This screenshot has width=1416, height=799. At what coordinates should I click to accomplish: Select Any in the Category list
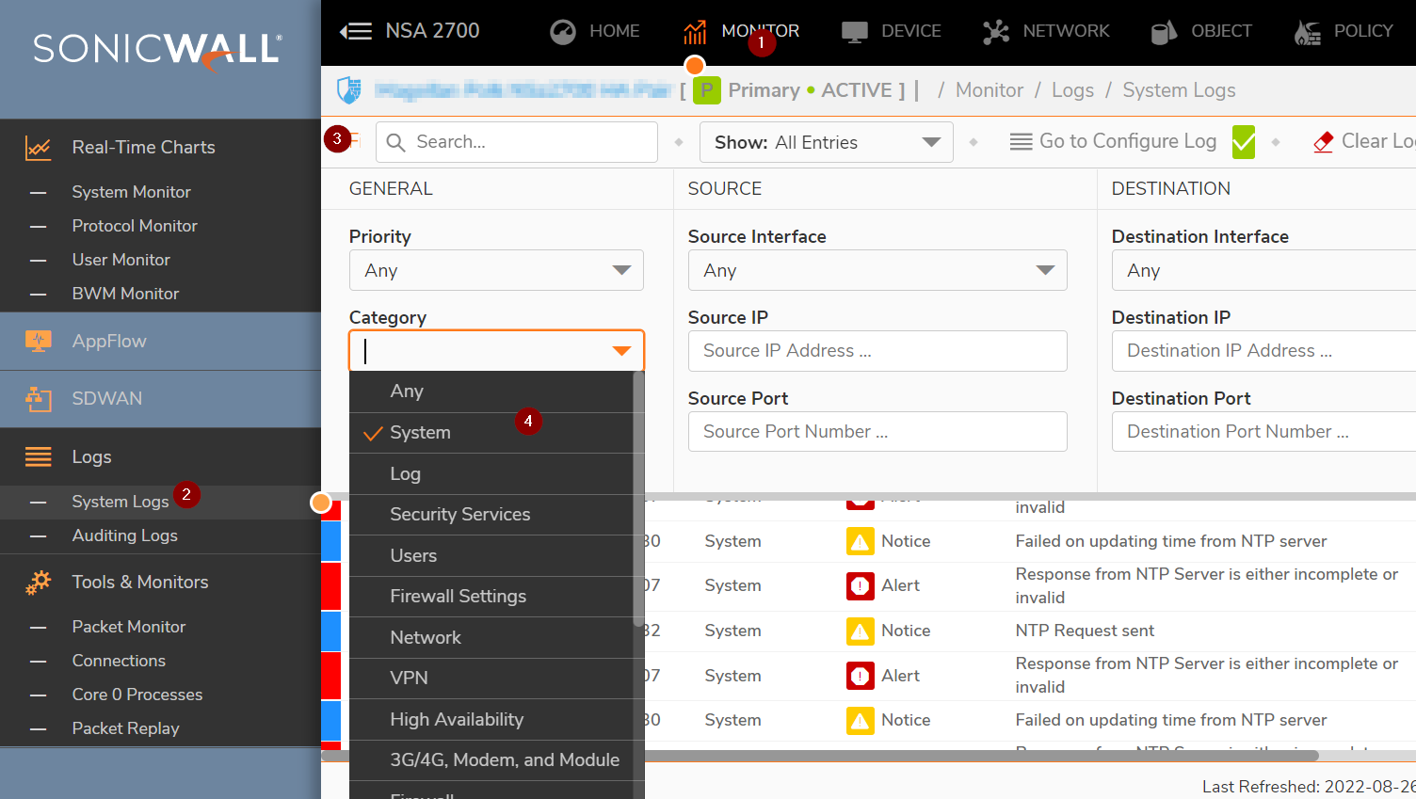[x=491, y=392]
